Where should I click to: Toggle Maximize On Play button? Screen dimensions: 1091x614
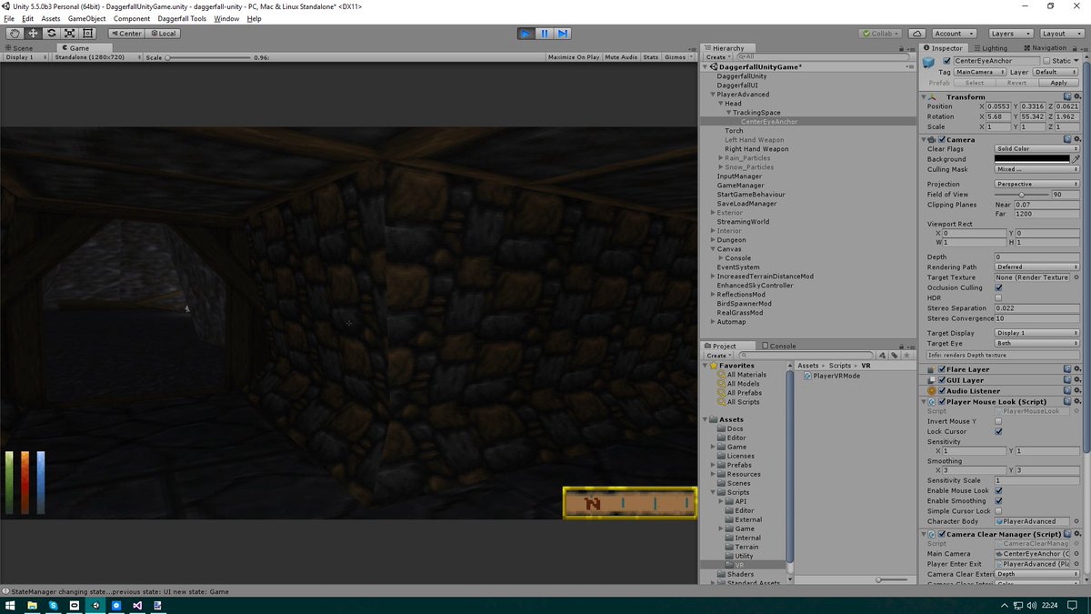[574, 57]
